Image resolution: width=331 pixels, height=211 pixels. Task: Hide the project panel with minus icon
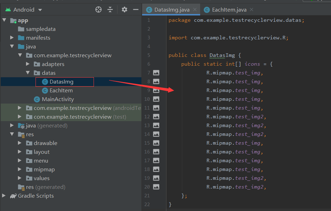pyautogui.click(x=136, y=9)
